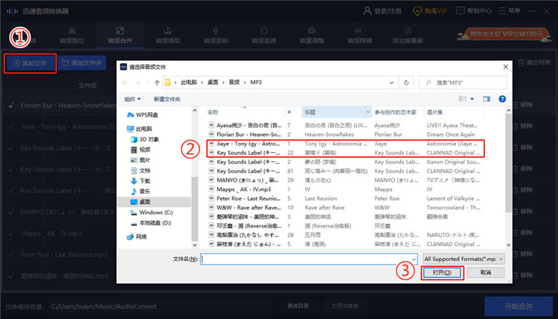Image resolution: width=558 pixels, height=319 pixels.
Task: Open 标题 column filter dropdown arrow
Action: click(x=368, y=112)
